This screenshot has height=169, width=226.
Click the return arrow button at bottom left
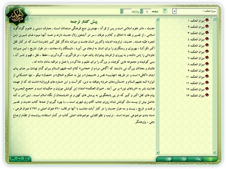[19, 159]
